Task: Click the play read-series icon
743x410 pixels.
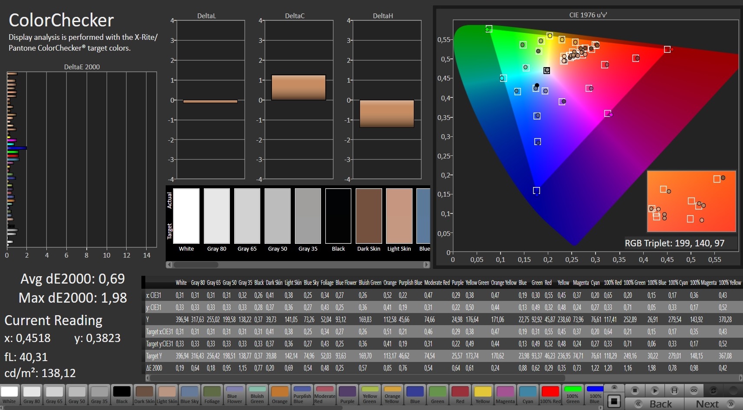Action: 655,390
